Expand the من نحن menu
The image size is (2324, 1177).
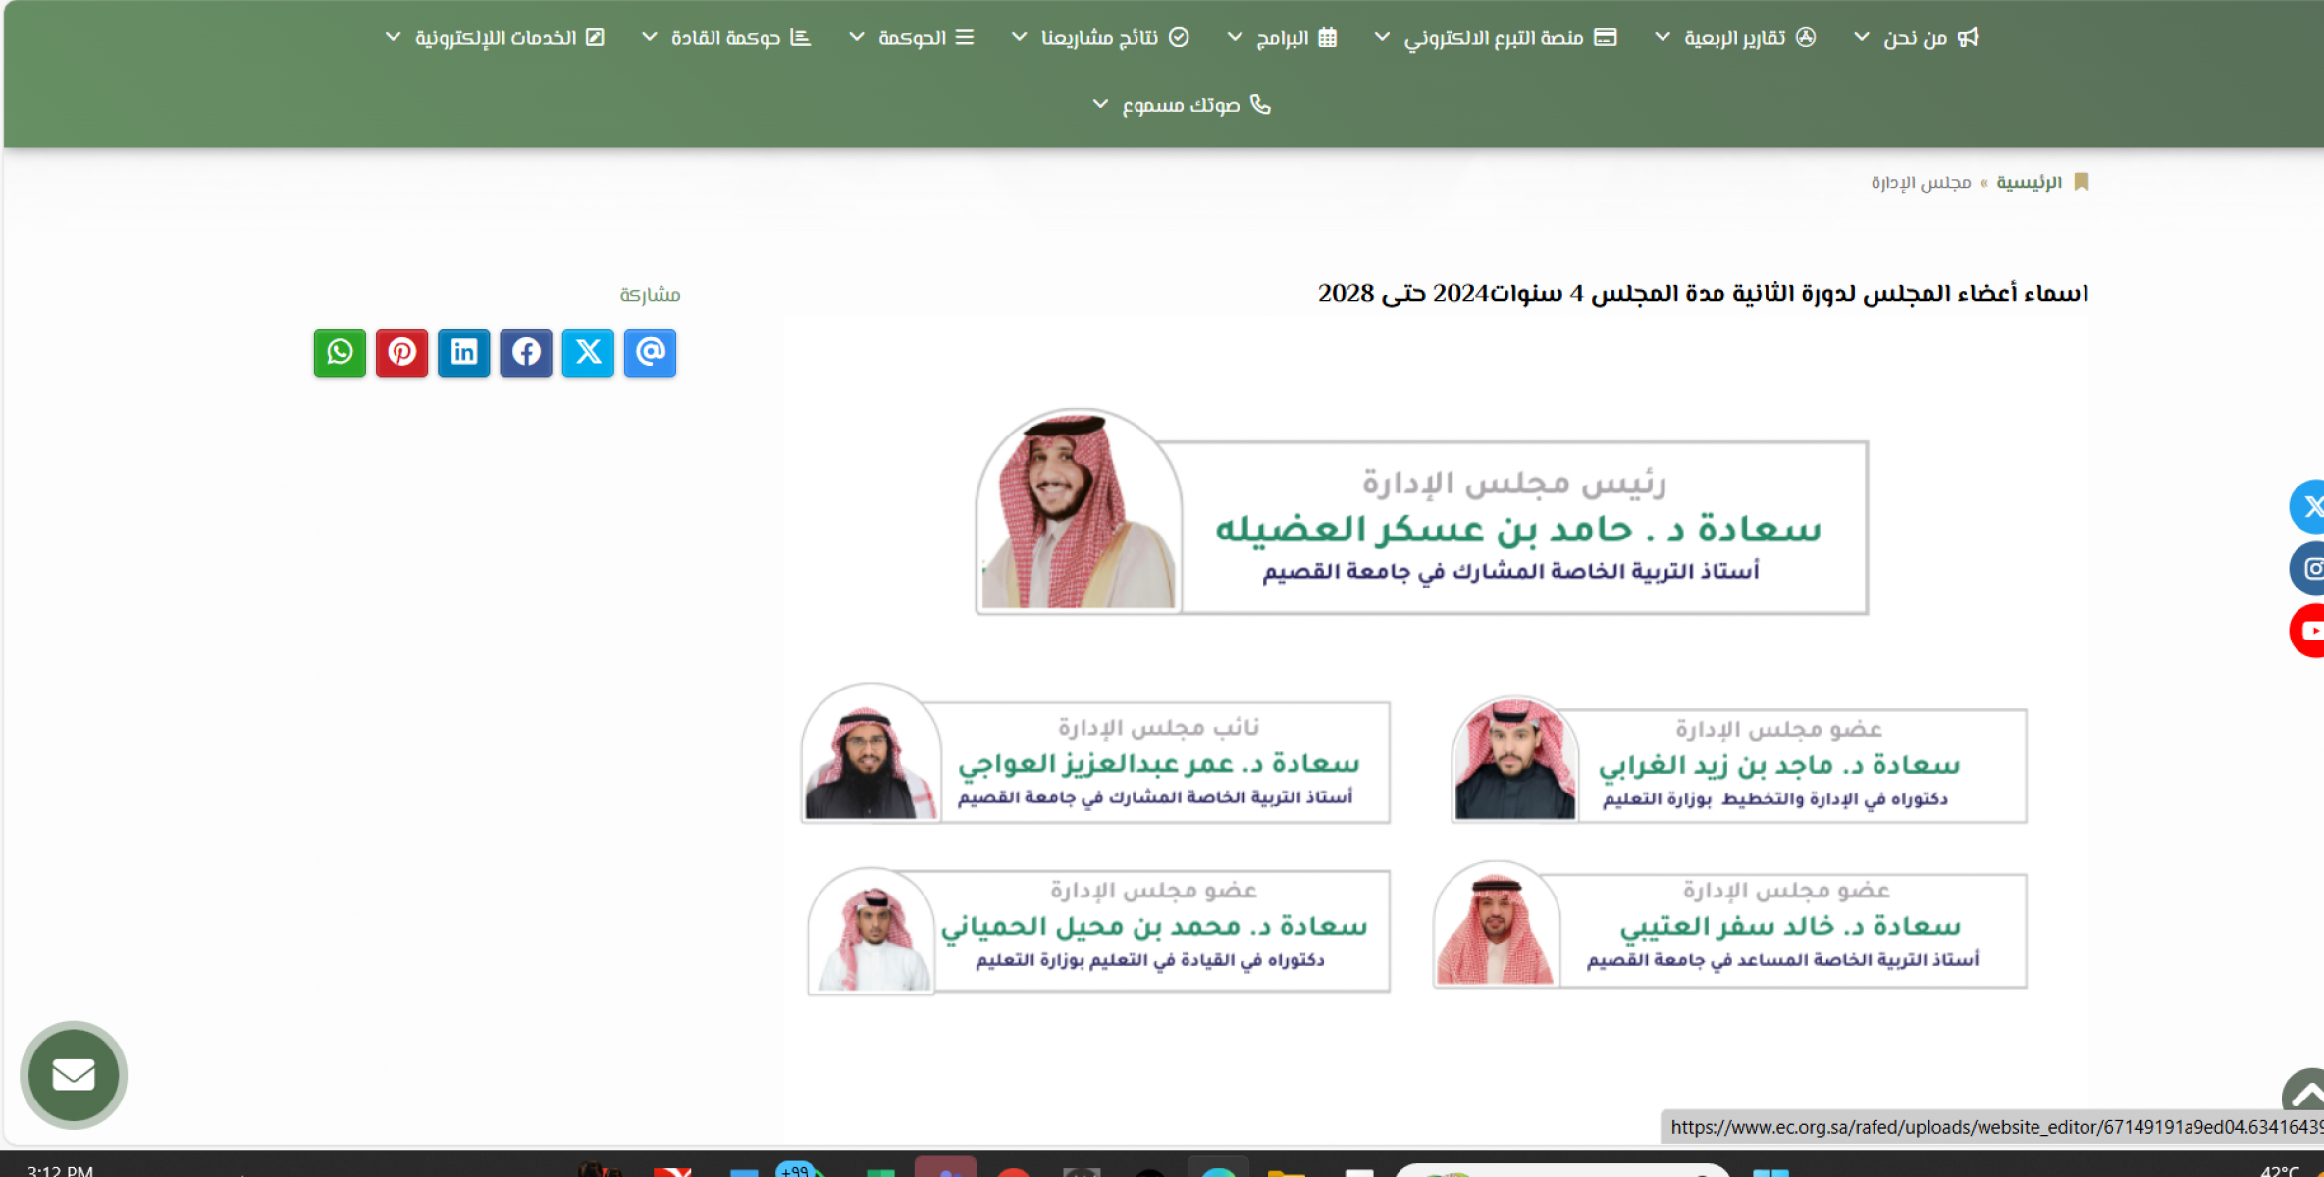point(1915,37)
